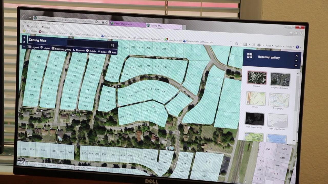Open the Legend panel

[33, 47]
